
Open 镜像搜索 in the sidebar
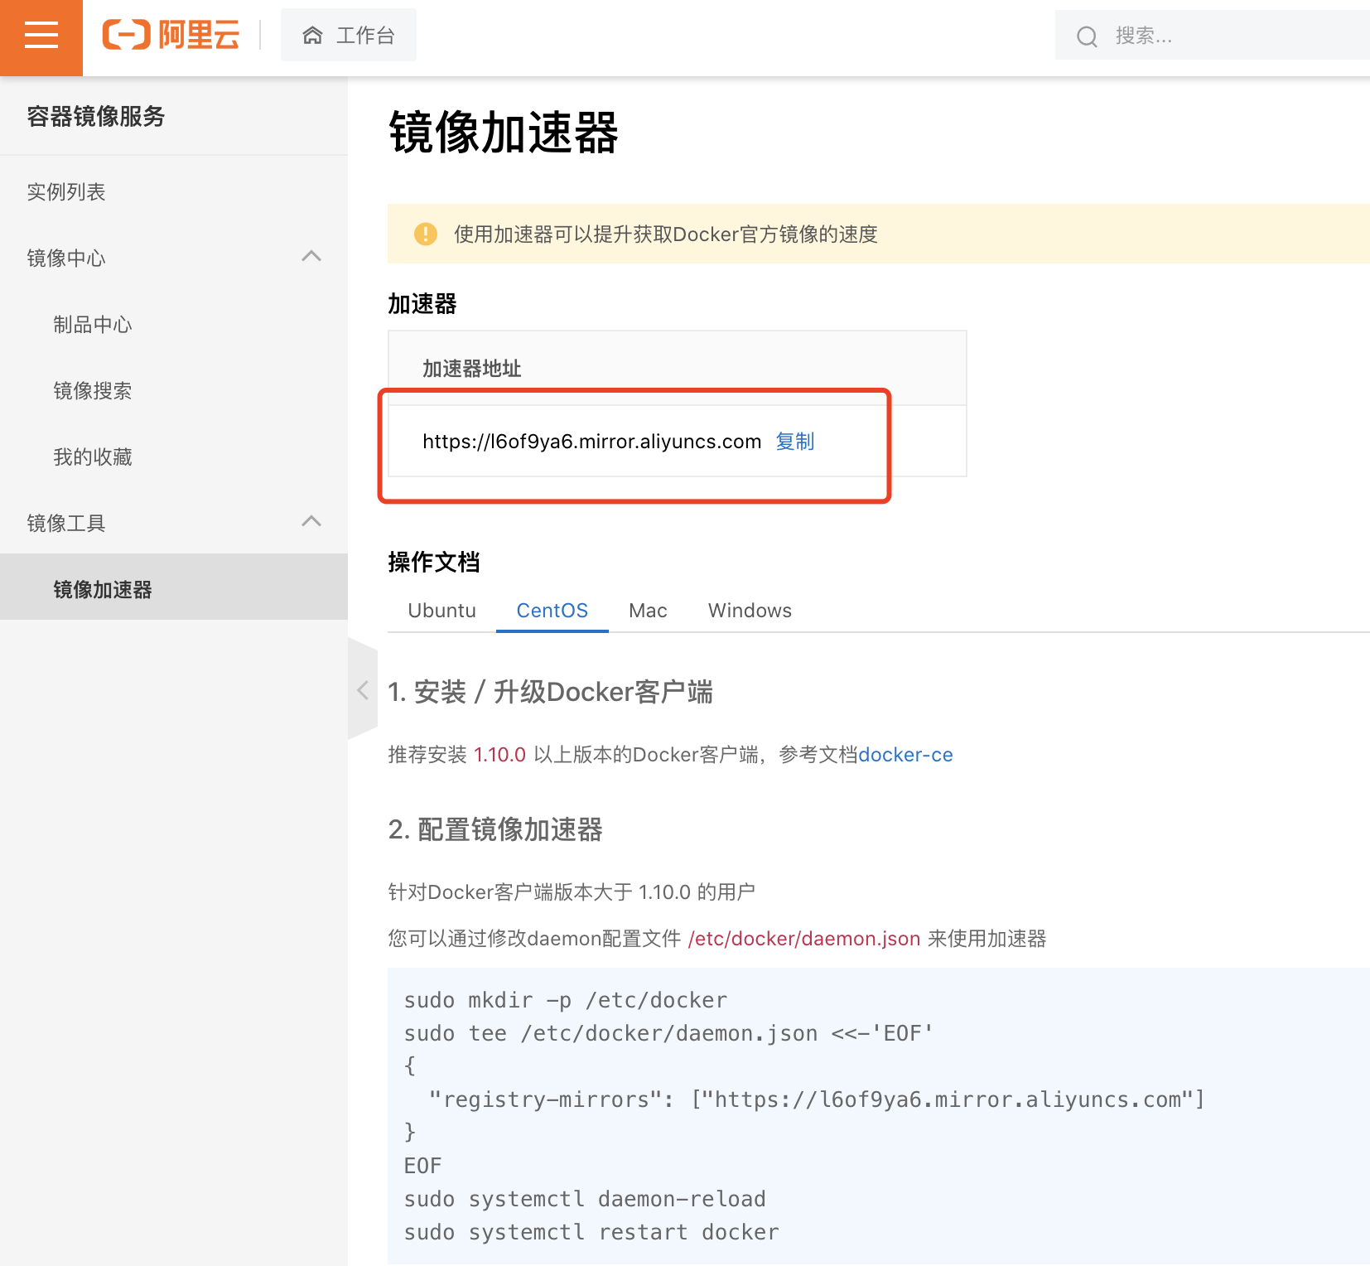pos(93,391)
